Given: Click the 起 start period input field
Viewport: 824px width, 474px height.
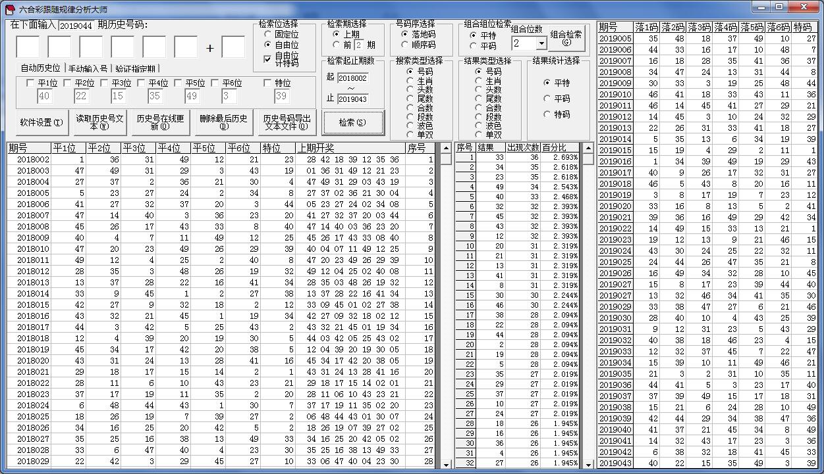Looking at the screenshot, I should click(x=352, y=78).
